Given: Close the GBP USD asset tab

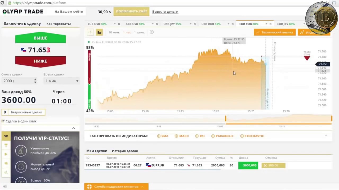Looking at the screenshot, I should coord(157,24).
